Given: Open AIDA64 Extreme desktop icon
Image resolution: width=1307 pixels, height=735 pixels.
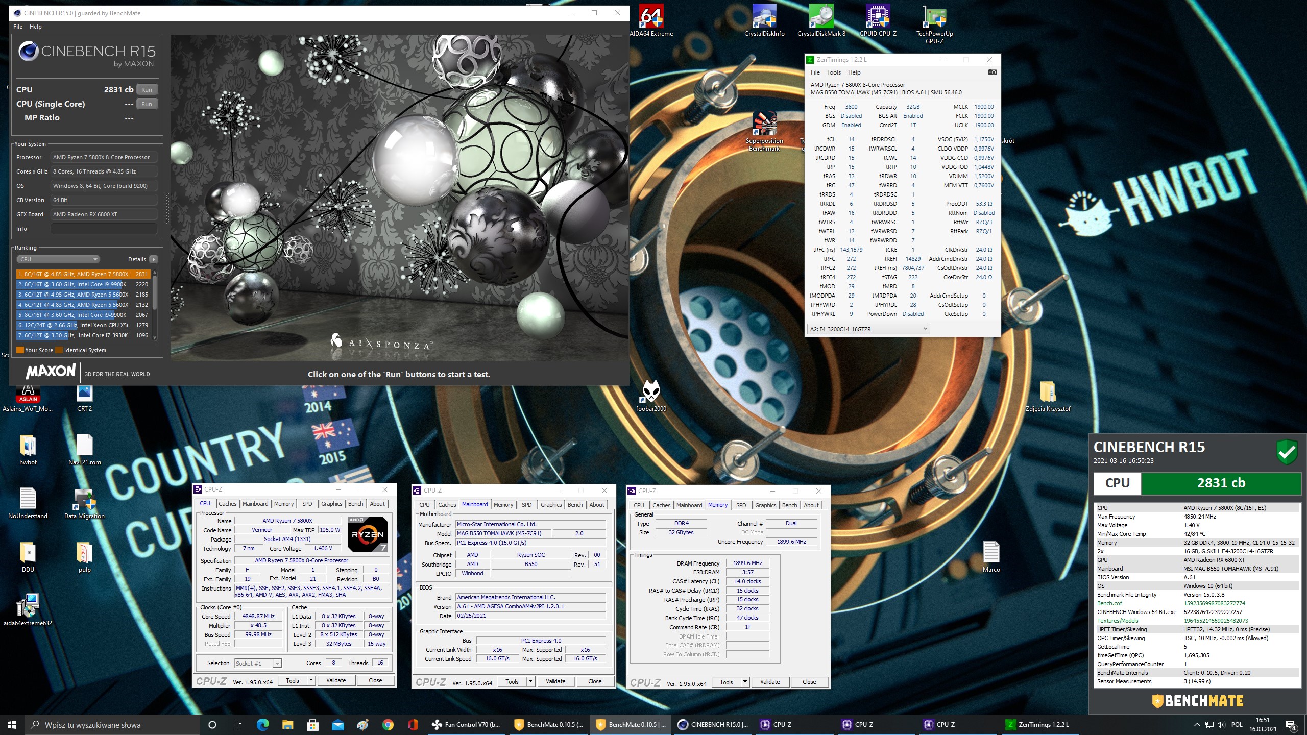Looking at the screenshot, I should [x=651, y=20].
